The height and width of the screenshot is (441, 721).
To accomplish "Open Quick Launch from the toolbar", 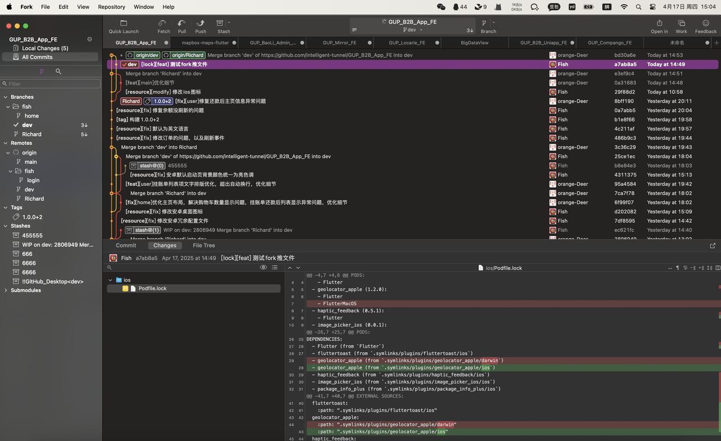I will [123, 26].
